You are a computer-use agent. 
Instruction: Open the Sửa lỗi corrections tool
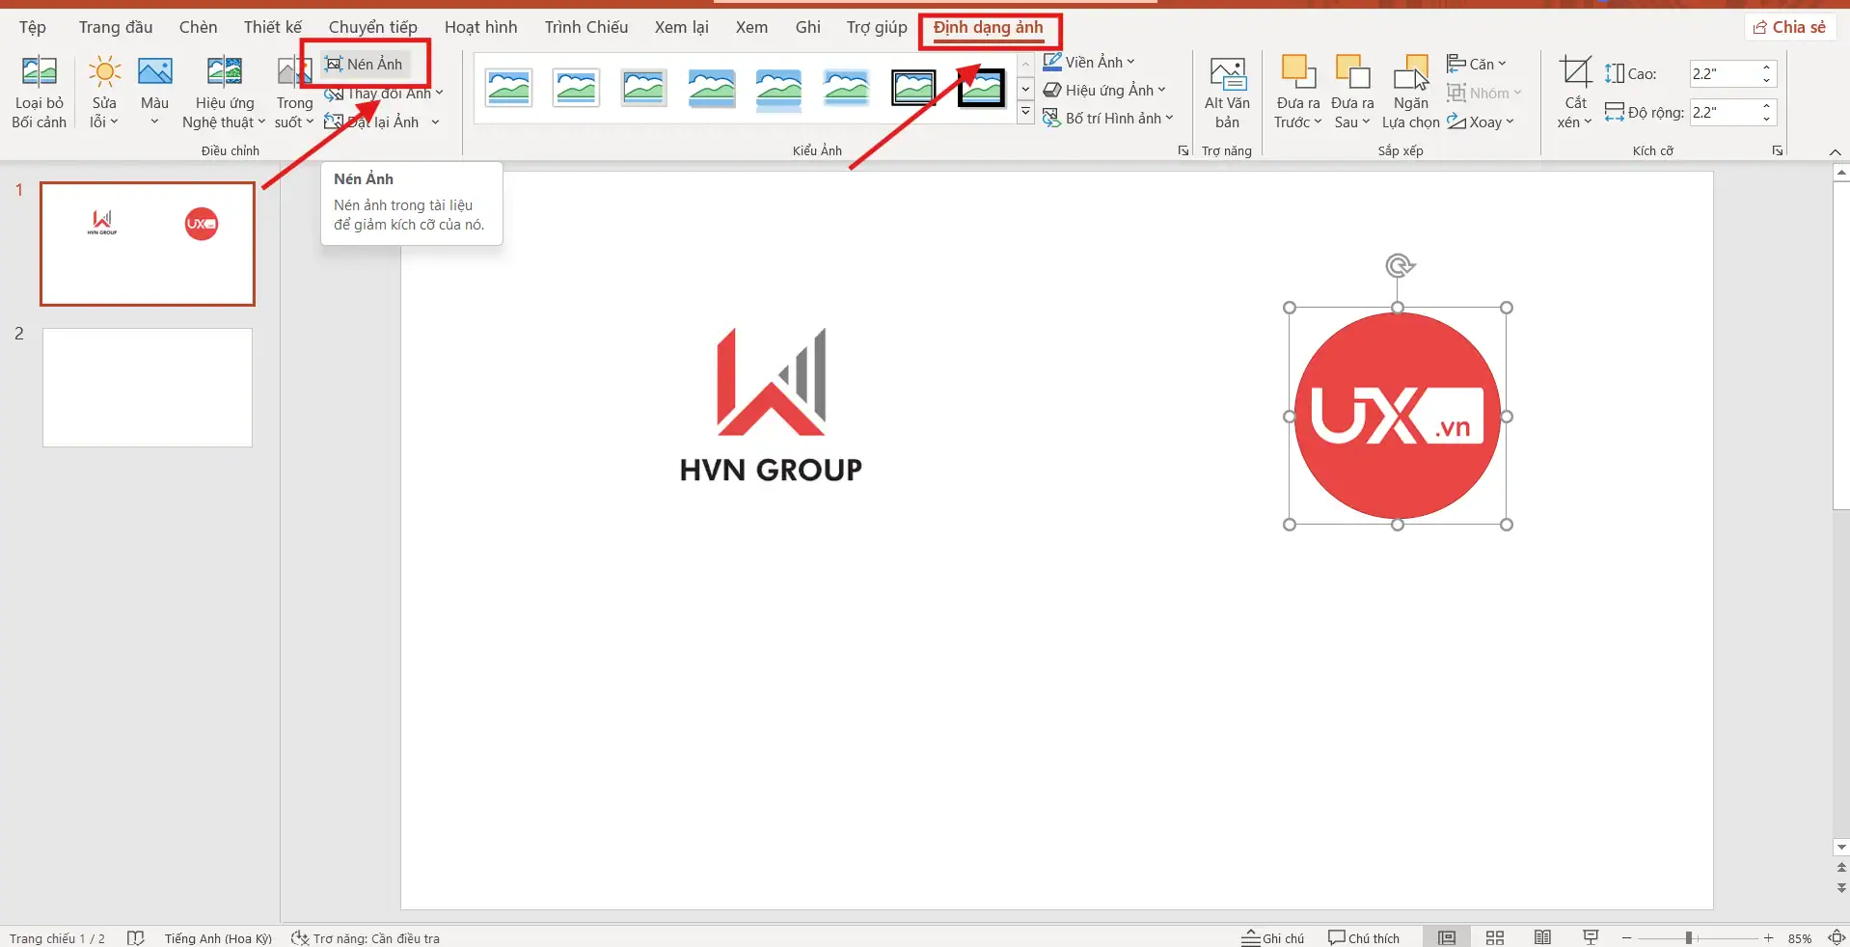click(103, 91)
